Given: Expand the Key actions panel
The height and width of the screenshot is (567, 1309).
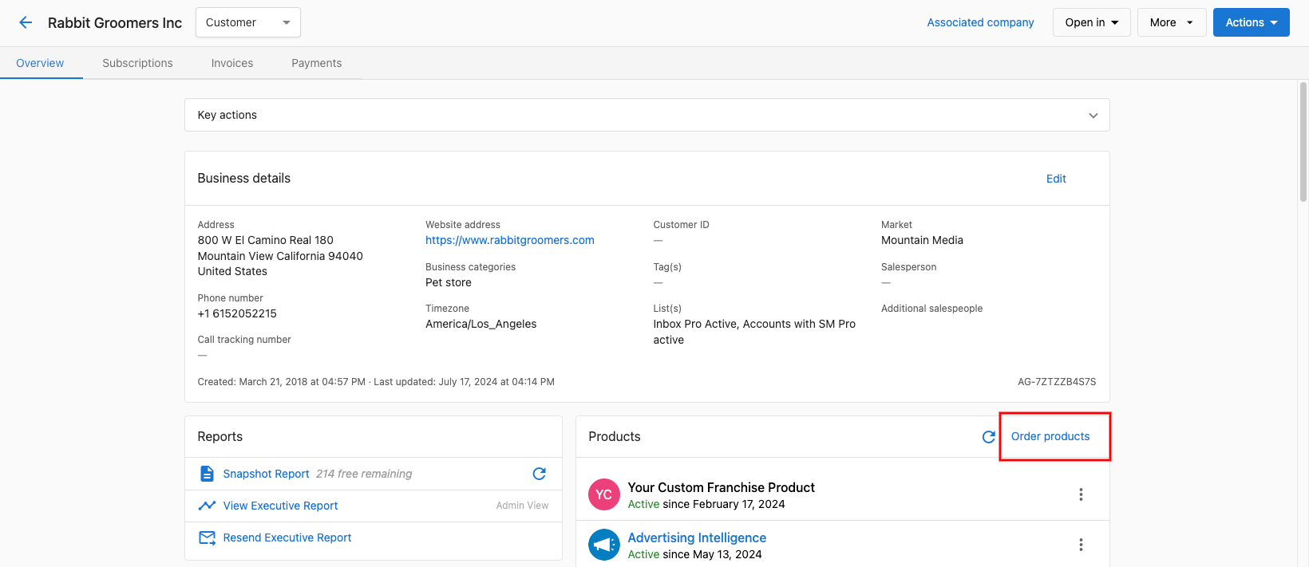Looking at the screenshot, I should tap(647, 115).
